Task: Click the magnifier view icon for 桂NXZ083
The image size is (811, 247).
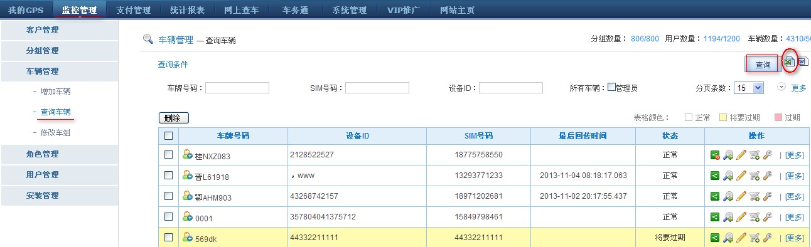Action: [x=728, y=155]
